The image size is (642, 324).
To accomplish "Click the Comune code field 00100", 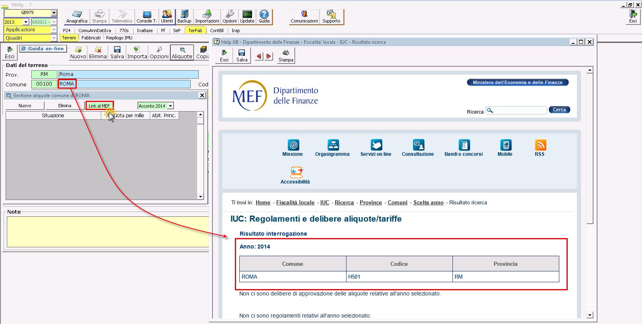I will (44, 84).
